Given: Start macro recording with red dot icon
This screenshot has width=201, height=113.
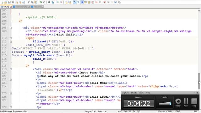Looking at the screenshot, I should pos(105,2).
